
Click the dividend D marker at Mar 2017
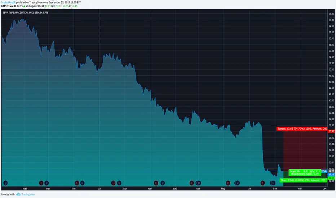[x=199, y=183]
